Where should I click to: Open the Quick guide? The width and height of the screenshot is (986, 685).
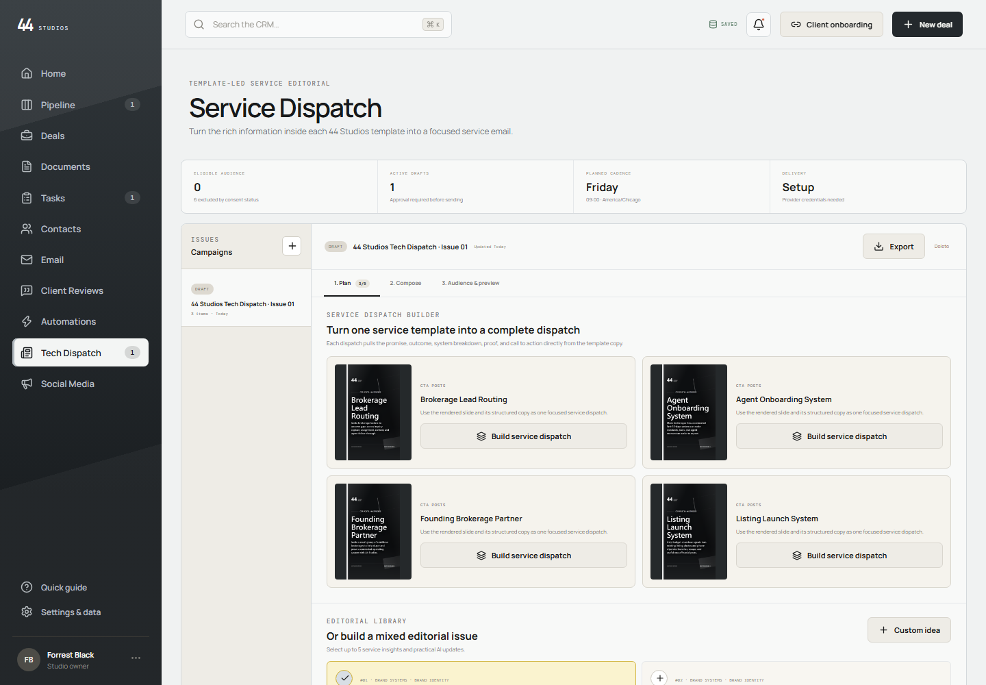80,587
